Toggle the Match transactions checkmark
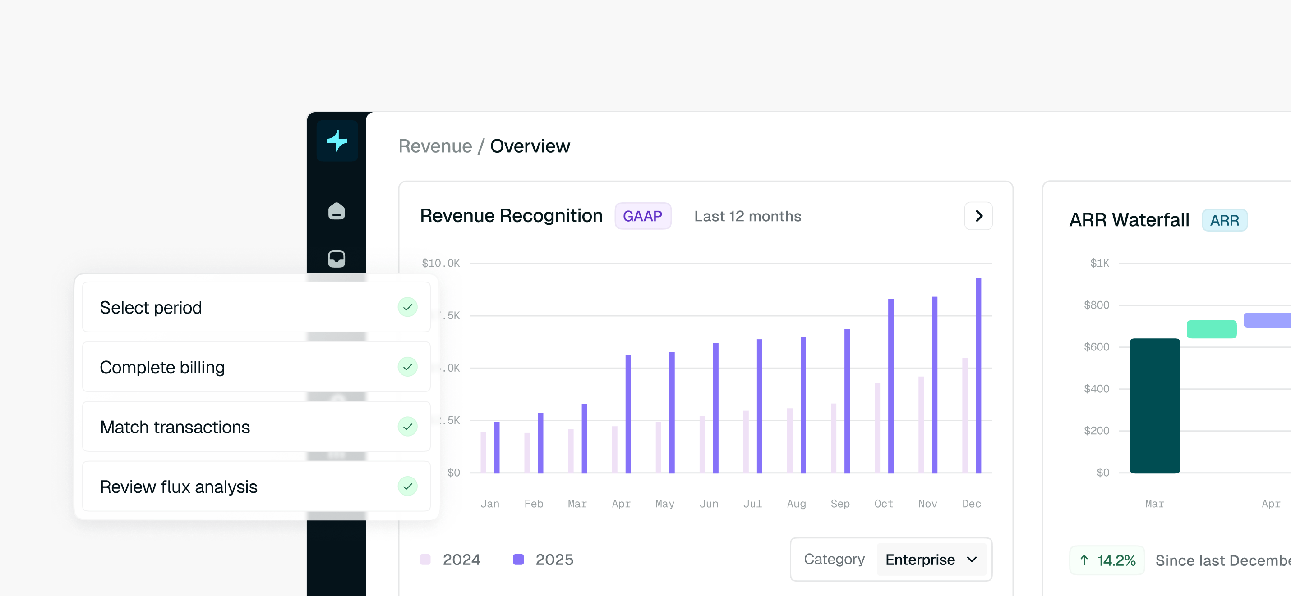 [x=407, y=426]
